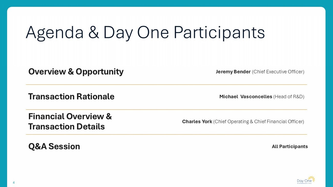The image size is (333, 187).
Task: Click the word Participants in the title
Action: 219,32
